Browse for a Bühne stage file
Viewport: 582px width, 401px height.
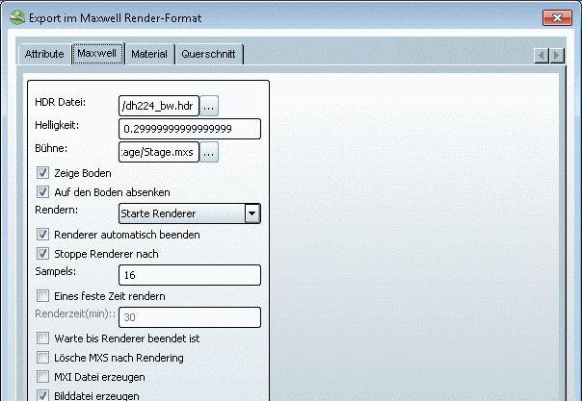(209, 152)
